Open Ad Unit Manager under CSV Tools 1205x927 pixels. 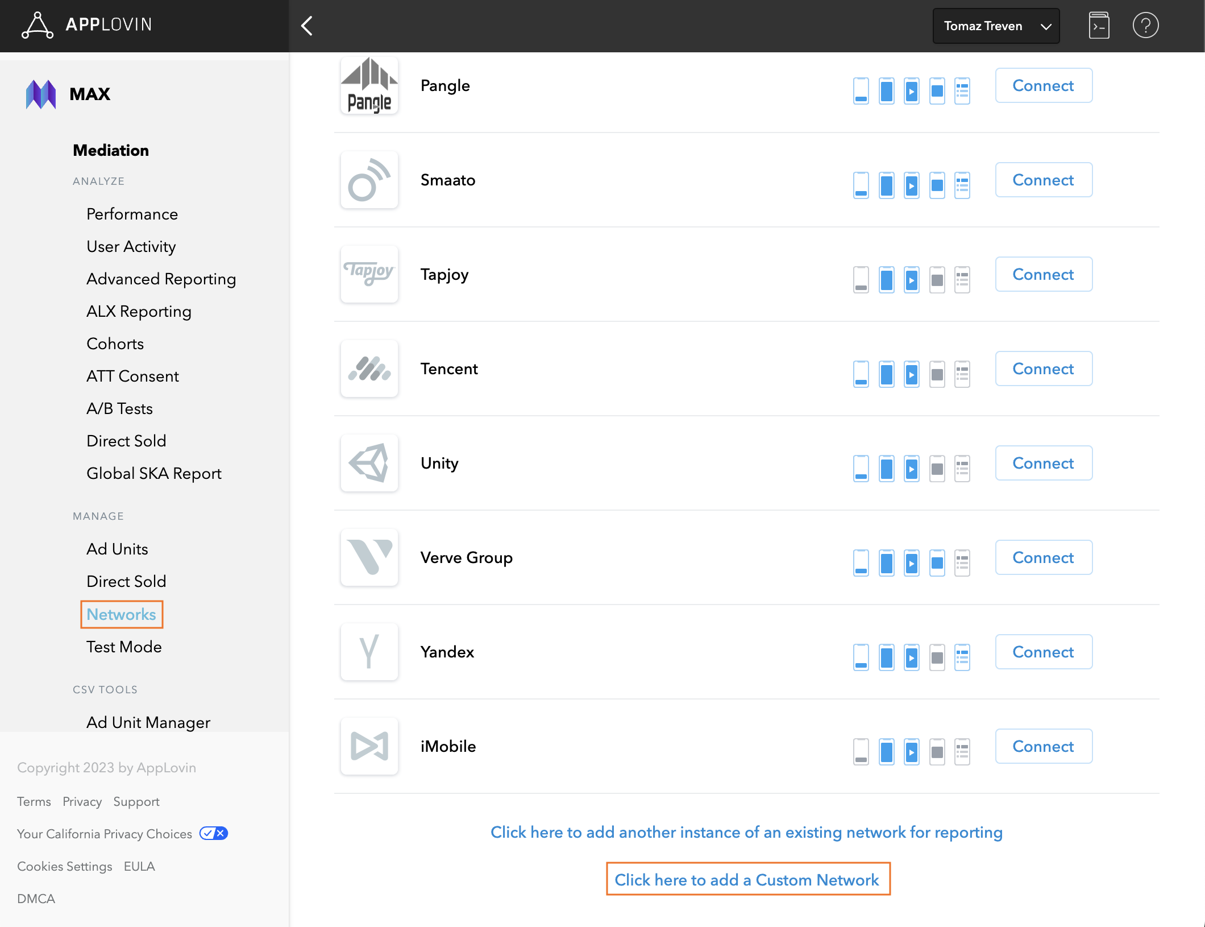(x=148, y=722)
